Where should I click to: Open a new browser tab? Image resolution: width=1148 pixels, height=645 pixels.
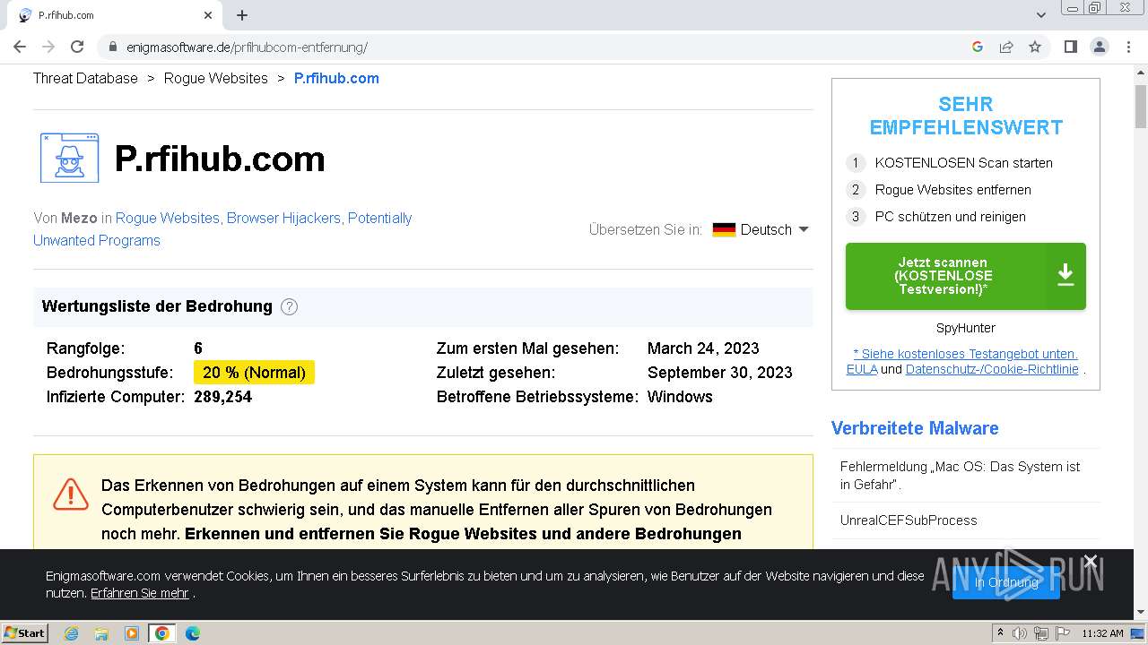click(242, 15)
